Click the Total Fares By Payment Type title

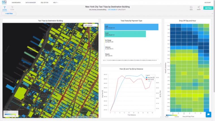tap(131, 21)
